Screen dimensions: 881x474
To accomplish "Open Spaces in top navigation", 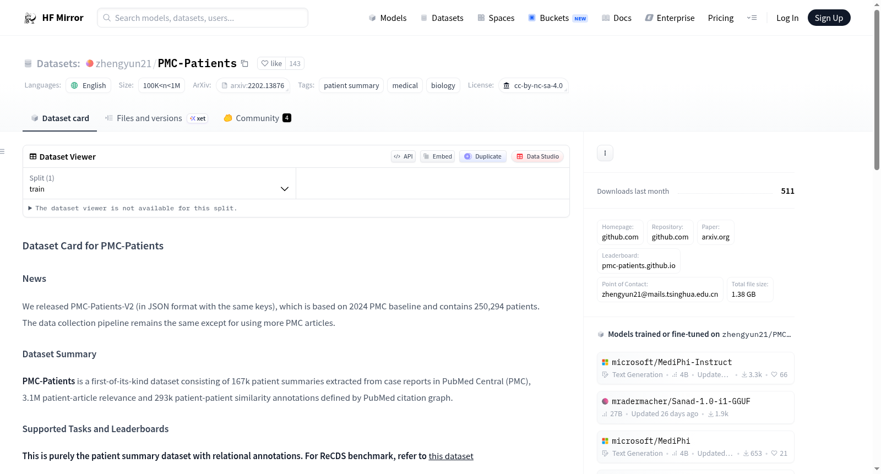I will (496, 18).
